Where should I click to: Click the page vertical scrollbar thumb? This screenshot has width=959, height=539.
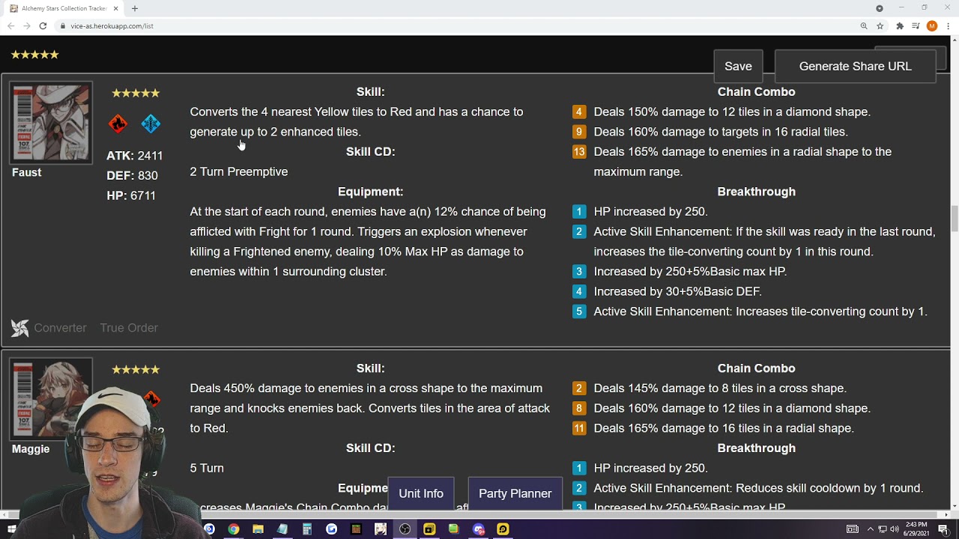click(955, 219)
